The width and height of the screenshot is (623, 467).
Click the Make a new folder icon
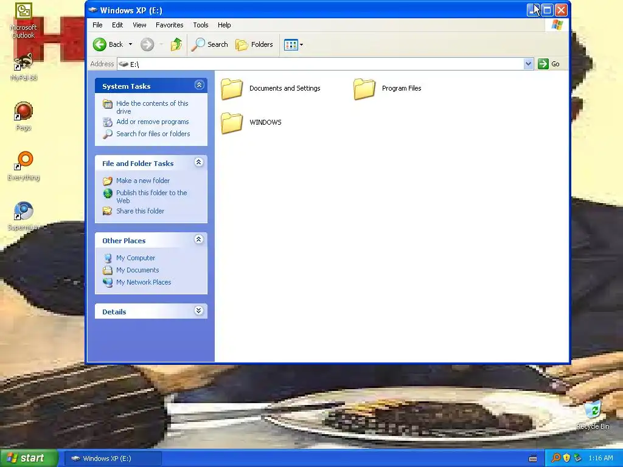coord(108,181)
